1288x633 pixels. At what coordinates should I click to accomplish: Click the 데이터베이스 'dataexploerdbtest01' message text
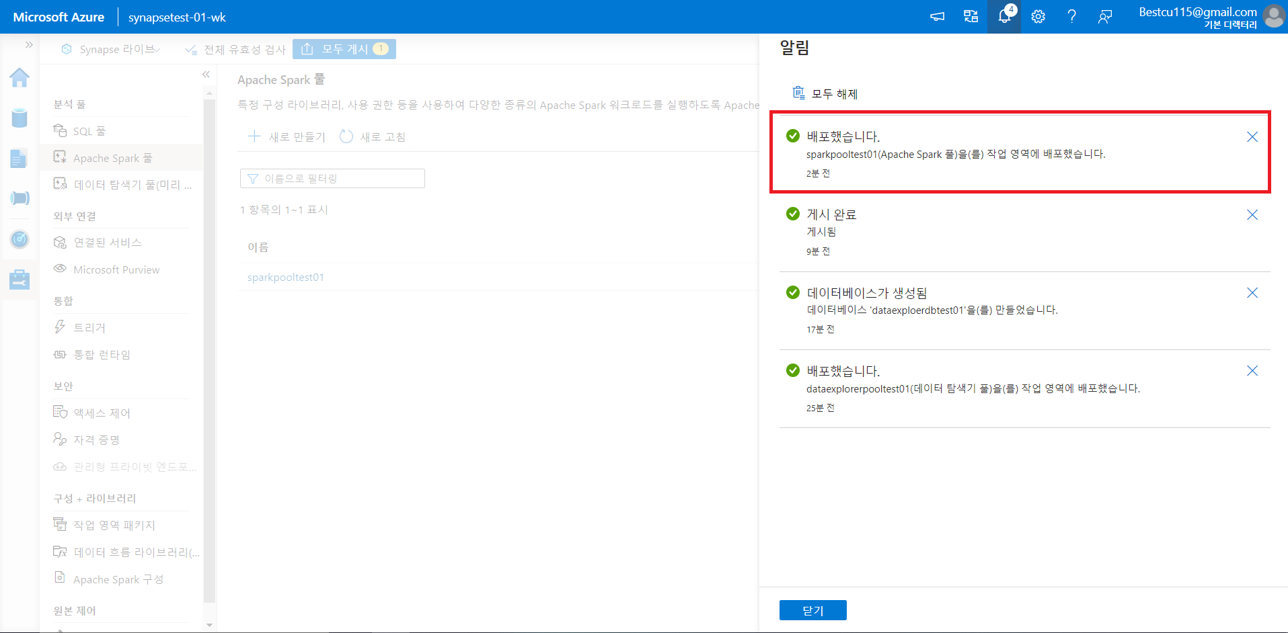(x=932, y=310)
